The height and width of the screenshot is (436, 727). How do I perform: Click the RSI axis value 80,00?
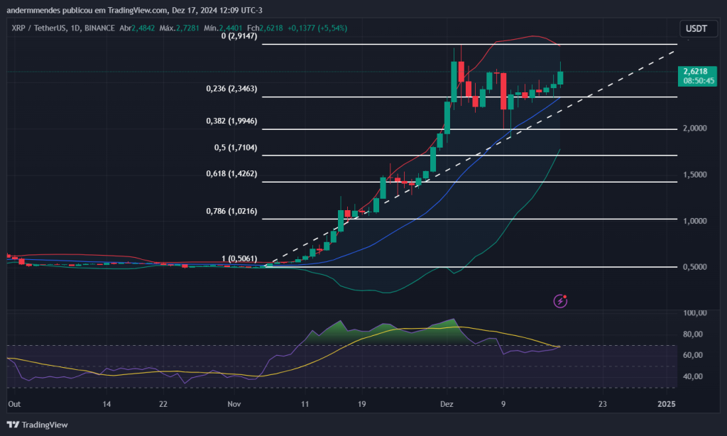click(x=693, y=334)
